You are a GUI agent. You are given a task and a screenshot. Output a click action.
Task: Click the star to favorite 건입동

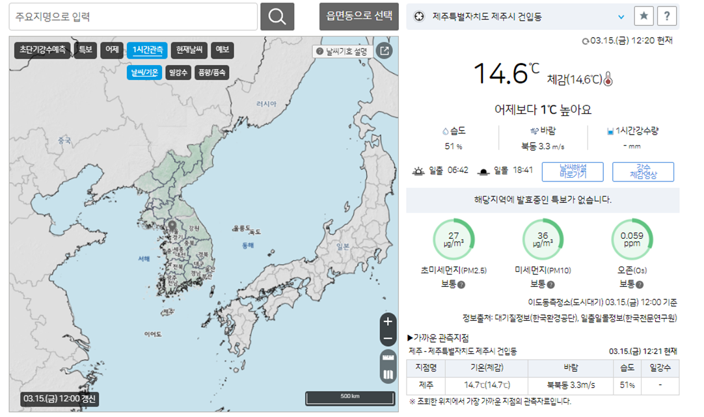(x=643, y=16)
